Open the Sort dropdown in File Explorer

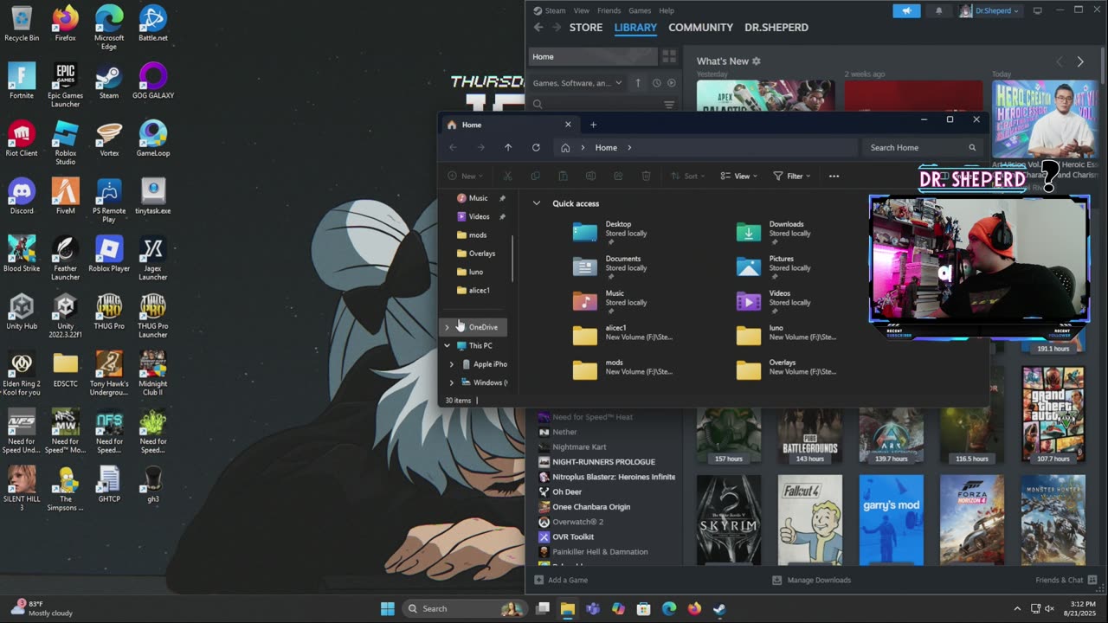pos(688,176)
